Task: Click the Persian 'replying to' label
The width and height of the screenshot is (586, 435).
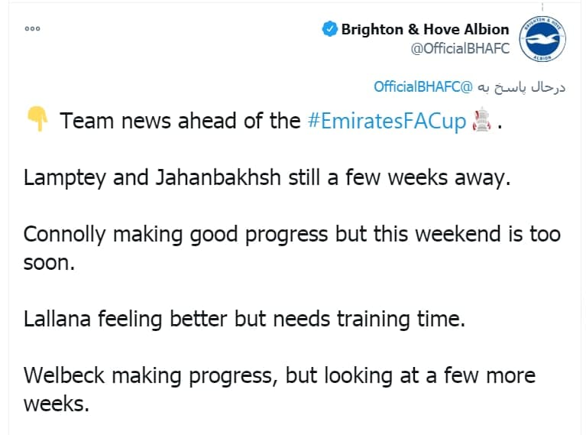Action: point(522,87)
